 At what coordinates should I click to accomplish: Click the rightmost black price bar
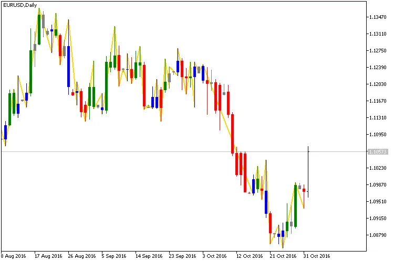[308, 173]
